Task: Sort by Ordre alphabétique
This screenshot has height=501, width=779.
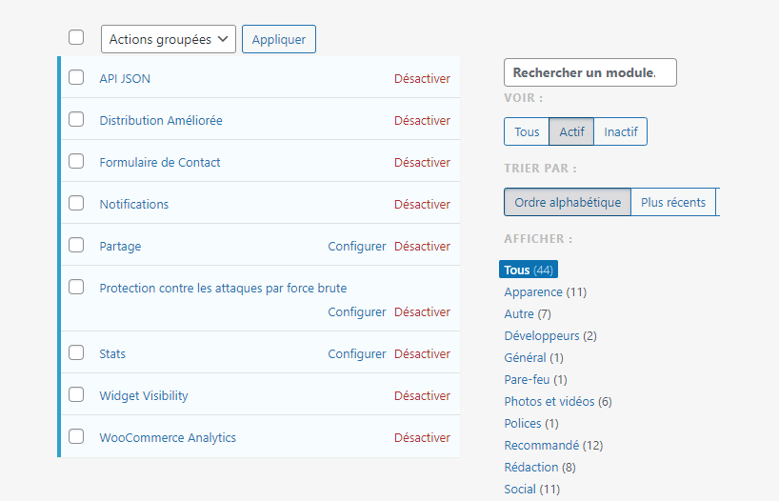Action: pos(568,202)
